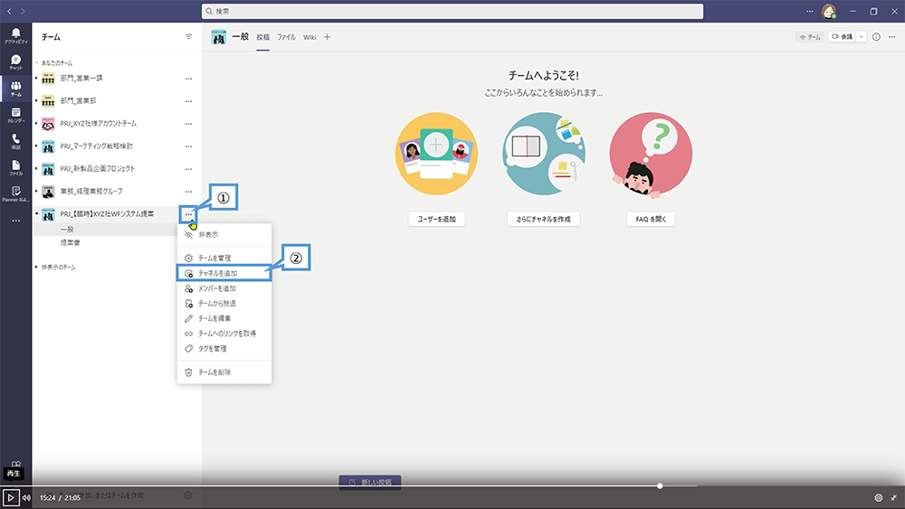Viewport: 905px width, 509px height.
Task: Click the video progress bar handle
Action: pyautogui.click(x=660, y=486)
